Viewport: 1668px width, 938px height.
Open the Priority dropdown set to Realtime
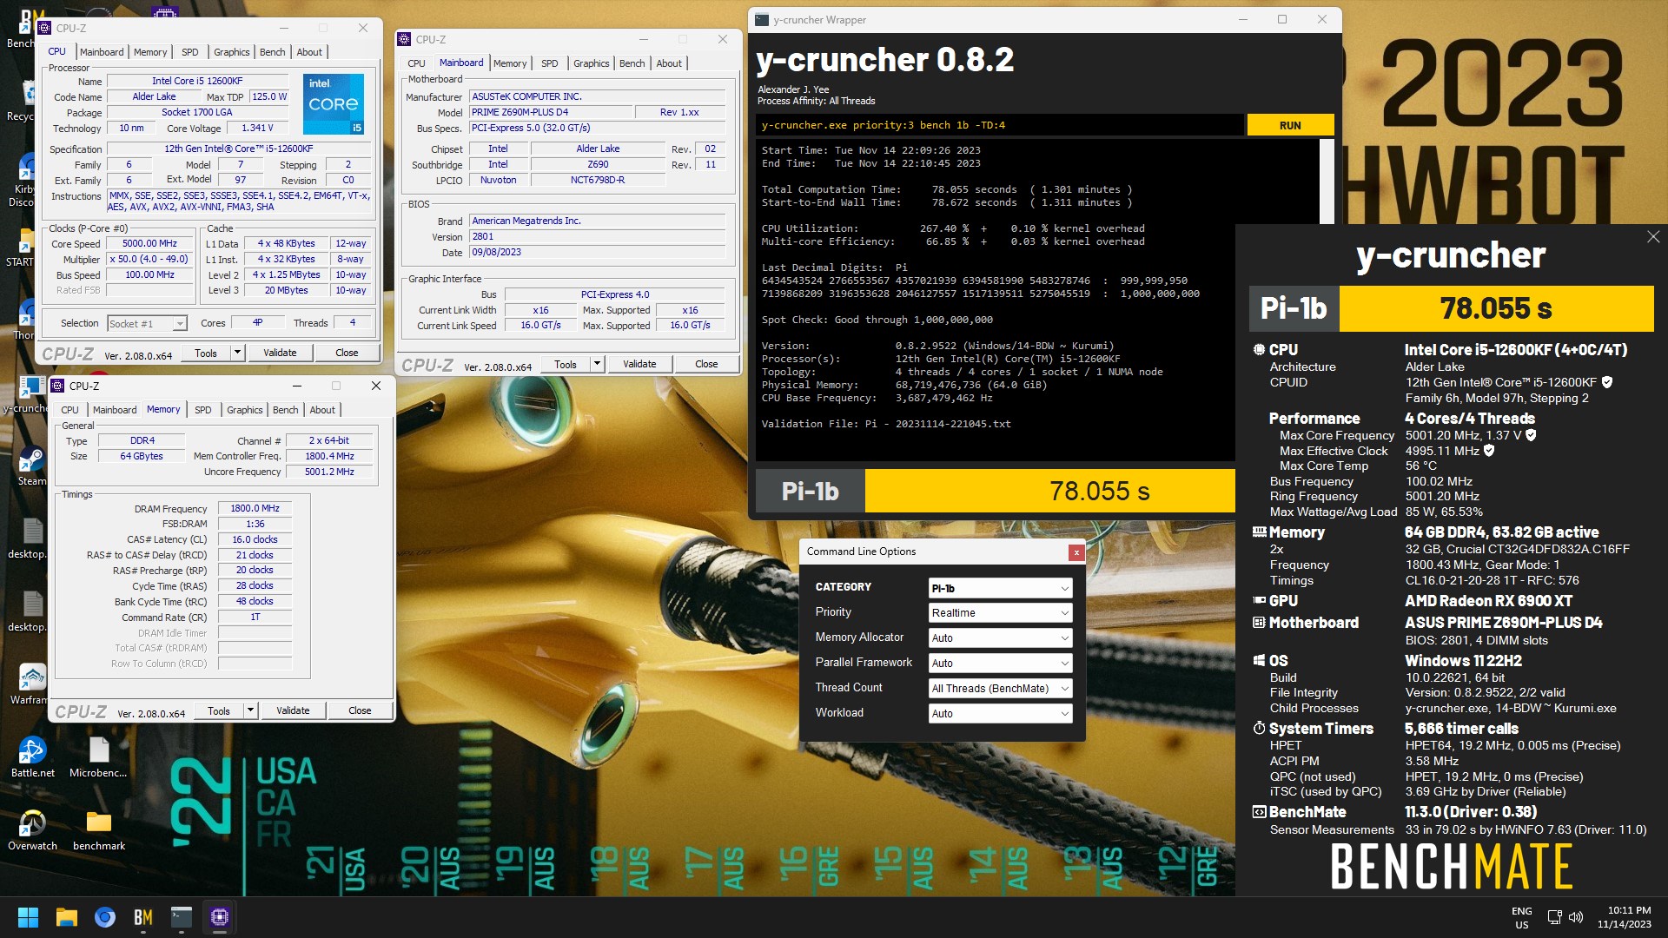tap(1000, 613)
